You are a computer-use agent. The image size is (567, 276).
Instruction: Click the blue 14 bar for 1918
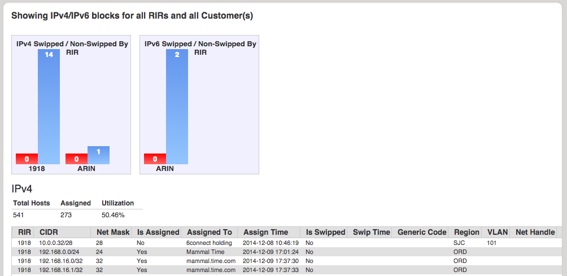tap(49, 107)
